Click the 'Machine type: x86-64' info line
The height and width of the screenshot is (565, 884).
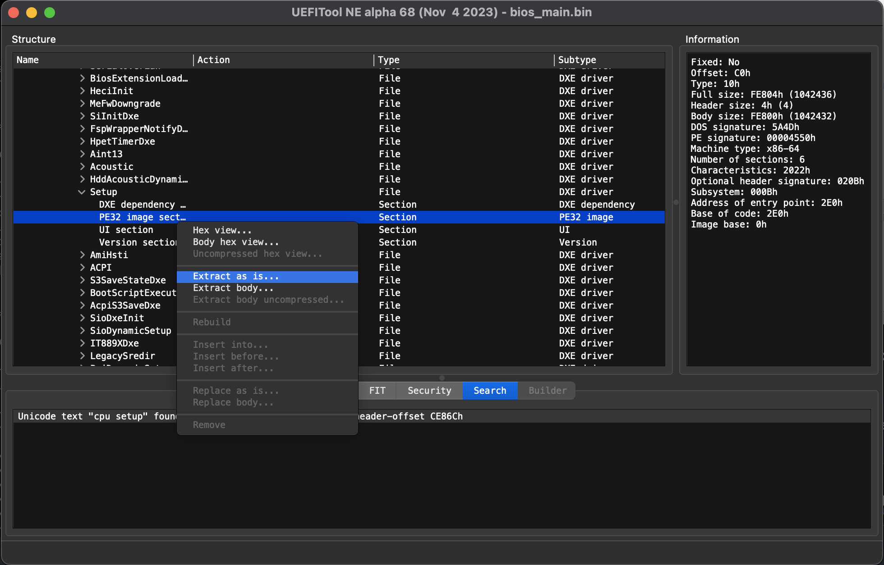pos(745,149)
